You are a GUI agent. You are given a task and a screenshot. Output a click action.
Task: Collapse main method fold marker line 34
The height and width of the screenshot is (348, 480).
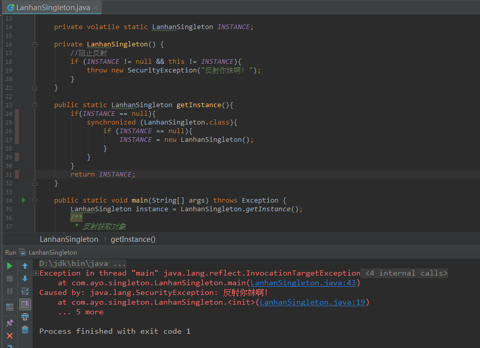coord(35,201)
